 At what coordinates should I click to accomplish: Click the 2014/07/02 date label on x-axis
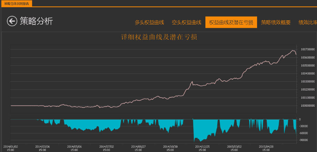[x=106, y=148]
